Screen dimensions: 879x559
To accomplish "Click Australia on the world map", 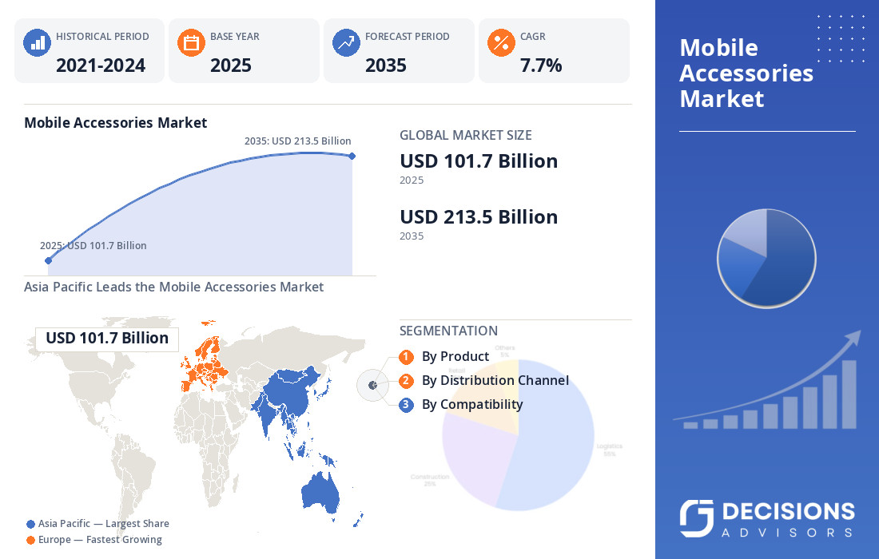I will click(x=320, y=493).
